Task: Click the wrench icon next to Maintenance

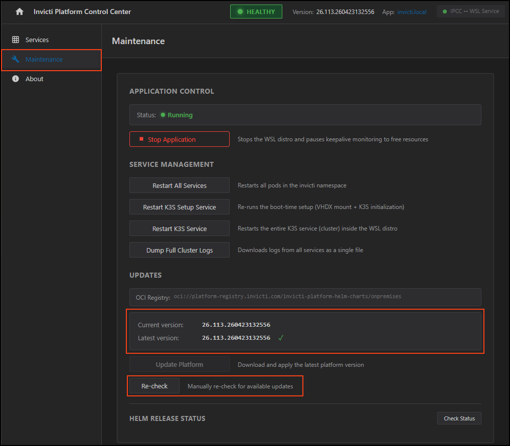Action: (x=15, y=59)
